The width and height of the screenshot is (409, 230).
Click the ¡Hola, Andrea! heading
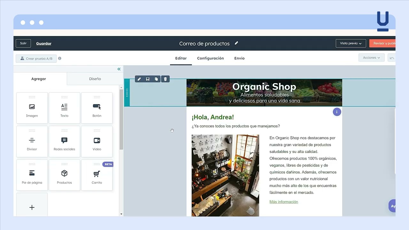pyautogui.click(x=213, y=117)
